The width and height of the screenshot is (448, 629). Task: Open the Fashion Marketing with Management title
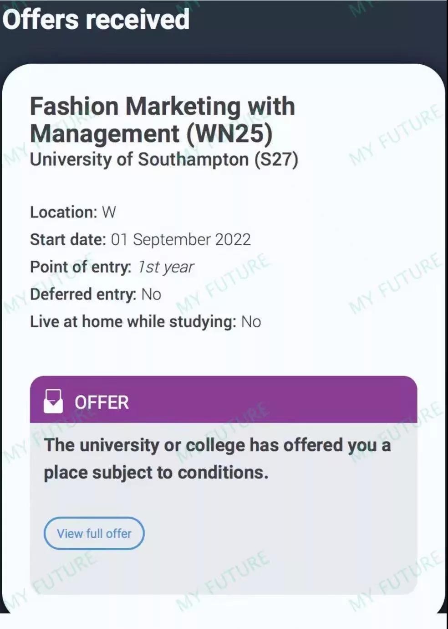[163, 119]
